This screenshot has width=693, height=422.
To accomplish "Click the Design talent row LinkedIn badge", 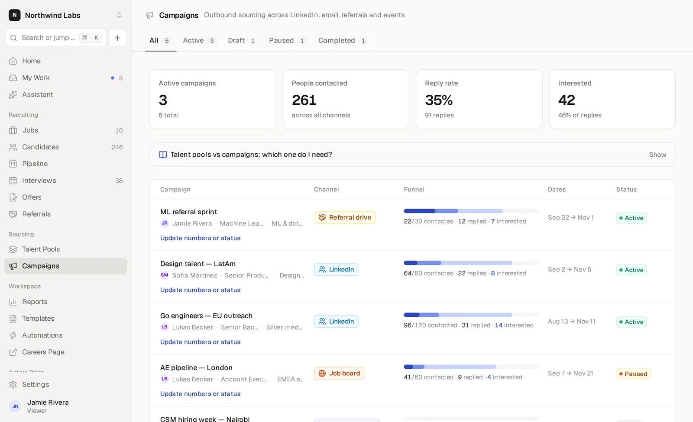I will (x=336, y=269).
